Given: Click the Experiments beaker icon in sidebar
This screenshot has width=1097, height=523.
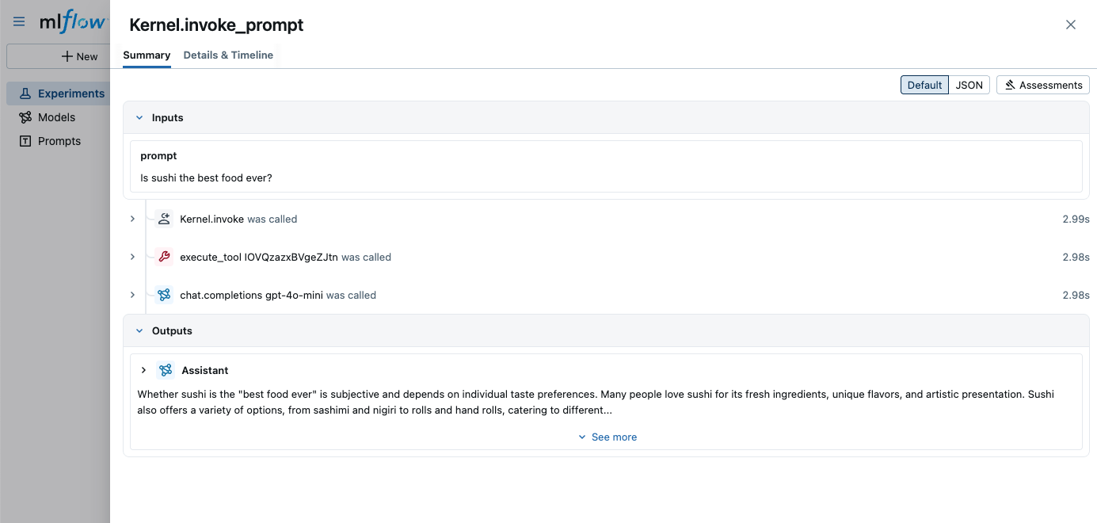Looking at the screenshot, I should (x=25, y=93).
